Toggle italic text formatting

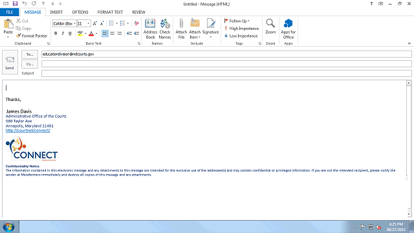pyautogui.click(x=63, y=33)
